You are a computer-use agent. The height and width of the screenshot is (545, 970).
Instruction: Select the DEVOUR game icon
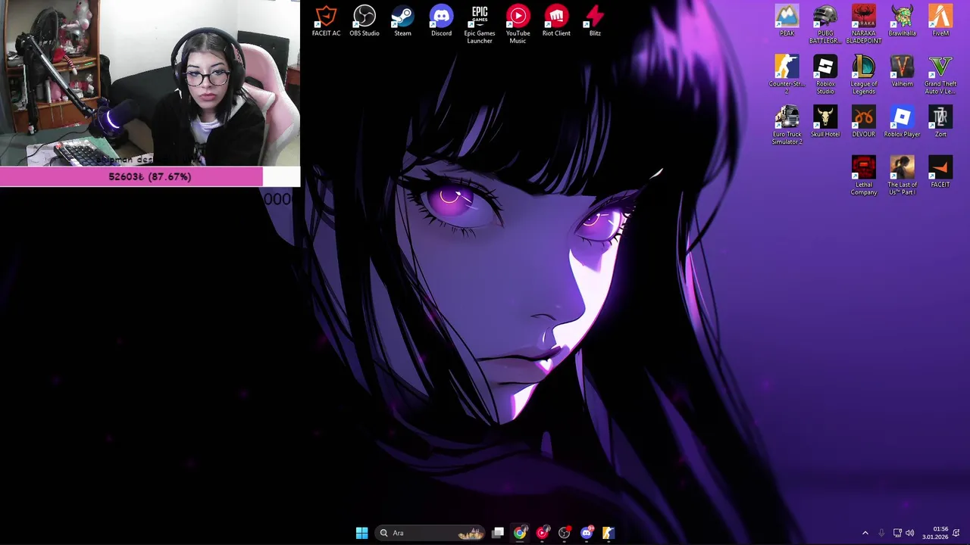point(863,121)
